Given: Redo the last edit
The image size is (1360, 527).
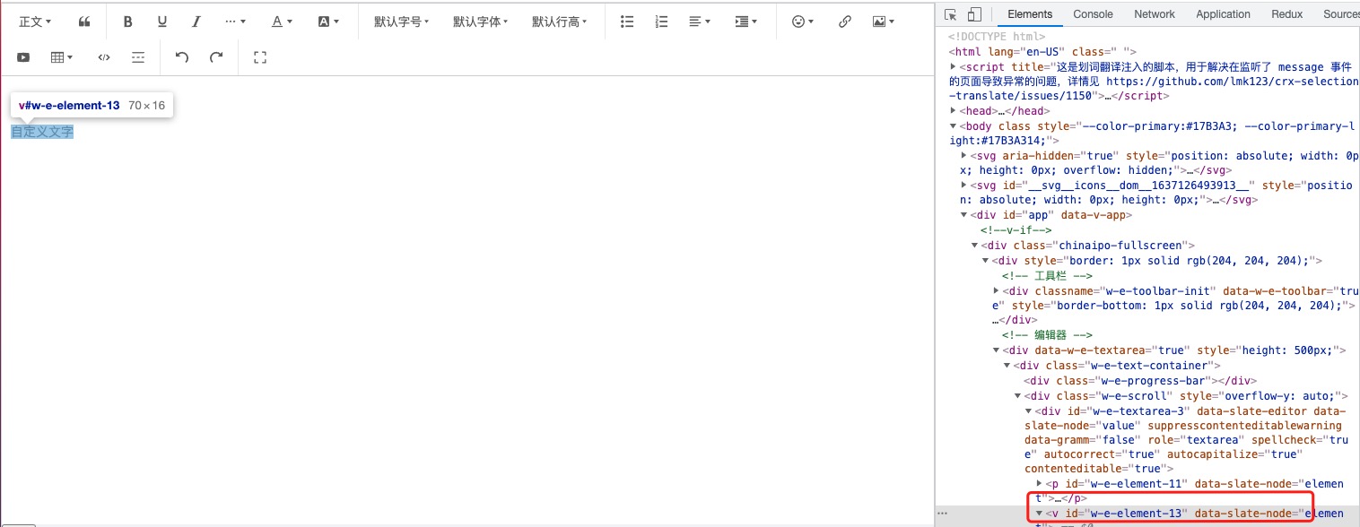Looking at the screenshot, I should coord(216,57).
